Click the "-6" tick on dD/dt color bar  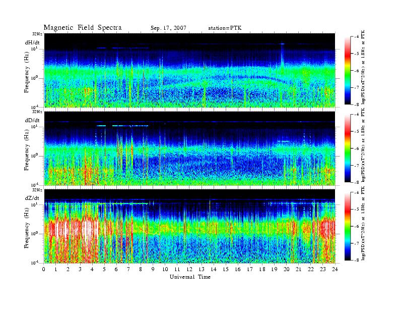click(x=357, y=148)
